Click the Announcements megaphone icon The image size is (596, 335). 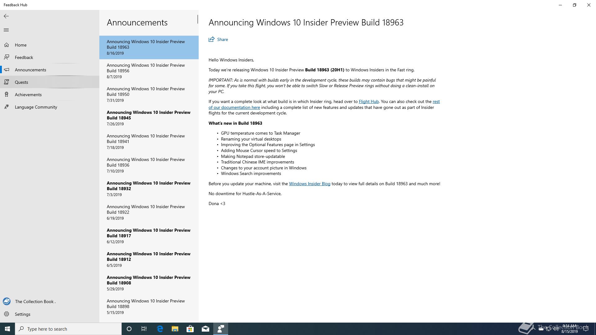click(x=7, y=70)
